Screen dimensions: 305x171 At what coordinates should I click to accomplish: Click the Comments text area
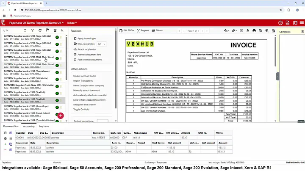click(x=292, y=78)
